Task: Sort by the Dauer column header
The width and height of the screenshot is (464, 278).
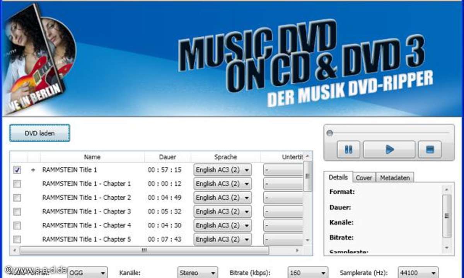Action: tap(167, 157)
